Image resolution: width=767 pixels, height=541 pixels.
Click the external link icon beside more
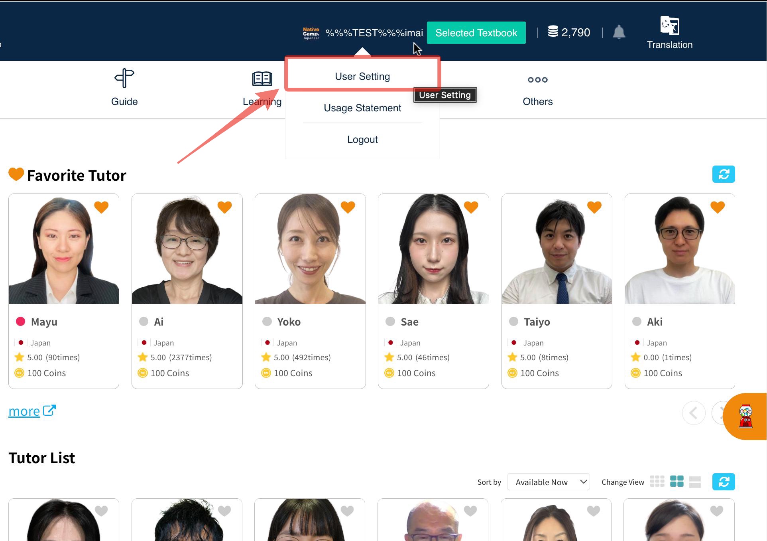pyautogui.click(x=49, y=411)
